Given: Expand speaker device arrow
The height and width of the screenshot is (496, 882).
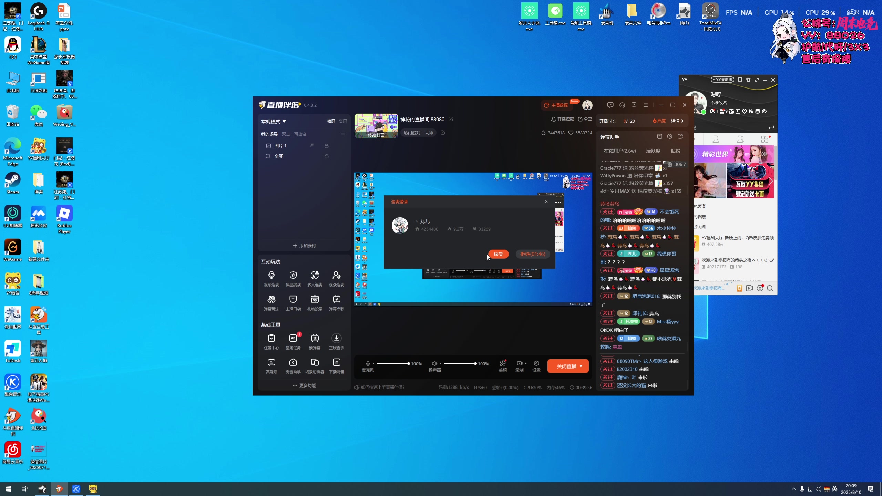Looking at the screenshot, I should point(440,364).
